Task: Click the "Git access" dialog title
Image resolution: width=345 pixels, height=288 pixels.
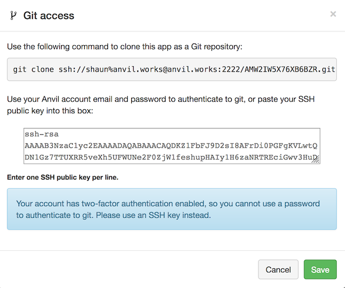Action: click(x=49, y=16)
